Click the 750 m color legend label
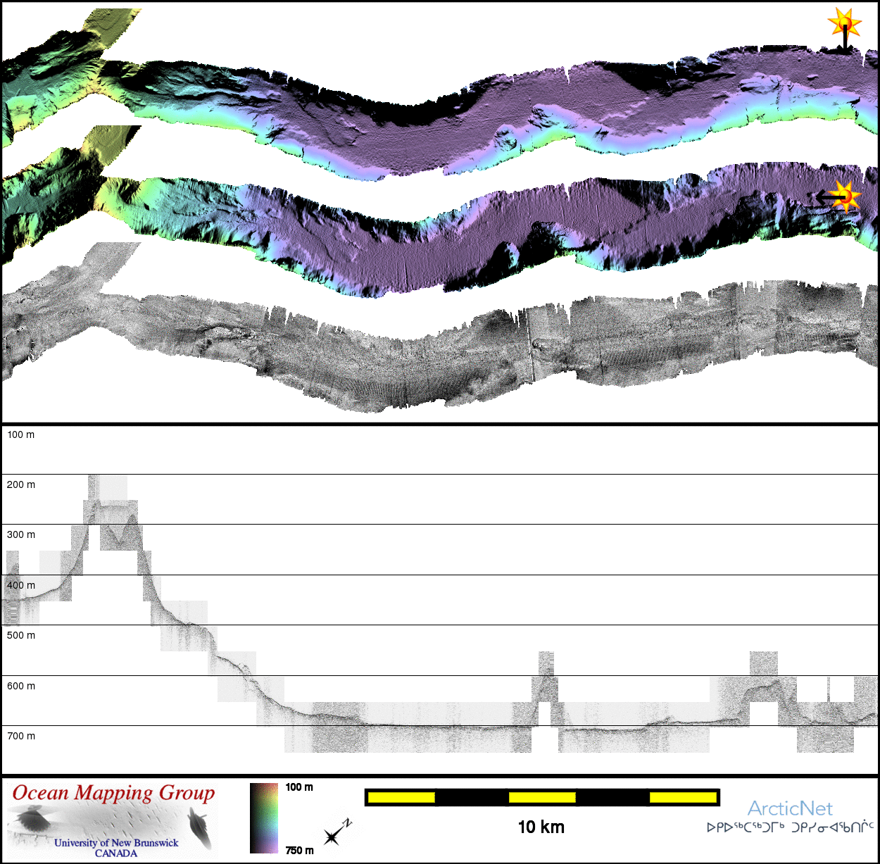The height and width of the screenshot is (864, 880). [299, 851]
